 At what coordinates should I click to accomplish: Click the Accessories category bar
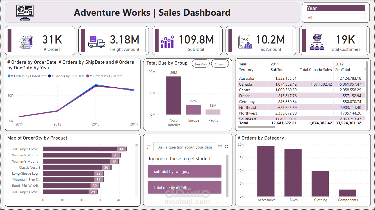click(x=266, y=171)
